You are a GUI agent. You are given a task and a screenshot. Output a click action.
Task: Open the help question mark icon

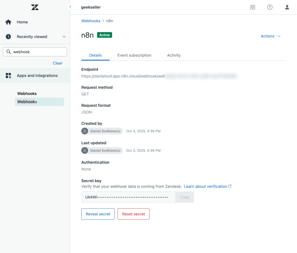point(270,7)
